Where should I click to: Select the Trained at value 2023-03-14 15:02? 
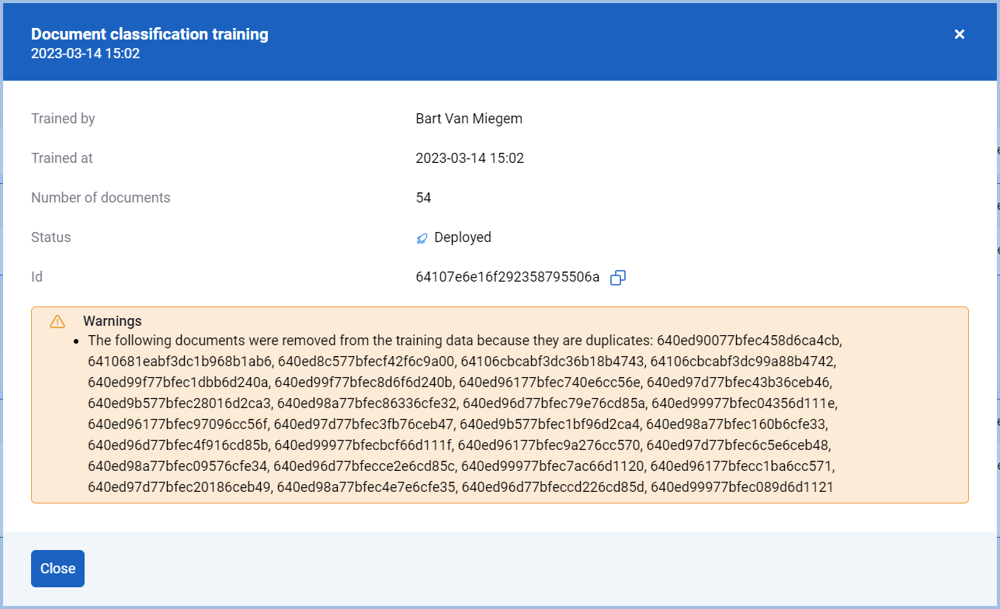coord(470,158)
